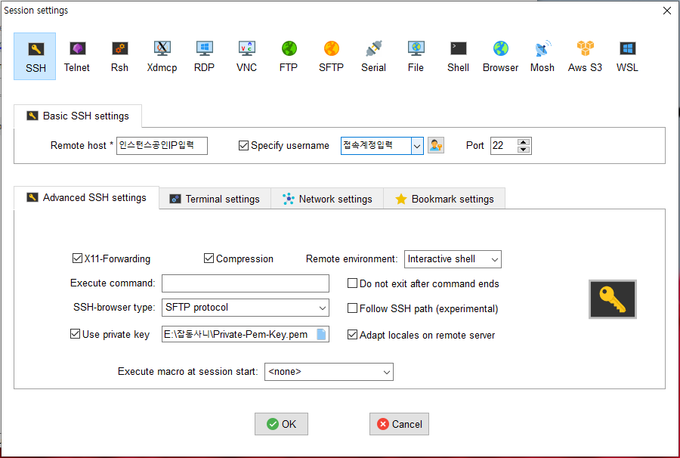Choose the Aws S3 session type
Image resolution: width=680 pixels, height=458 pixels.
click(585, 57)
